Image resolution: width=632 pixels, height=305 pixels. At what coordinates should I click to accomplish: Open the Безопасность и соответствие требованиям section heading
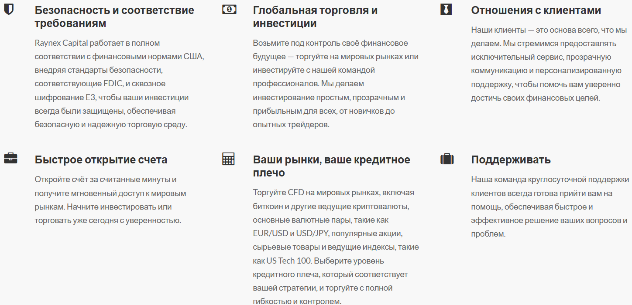coord(115,16)
